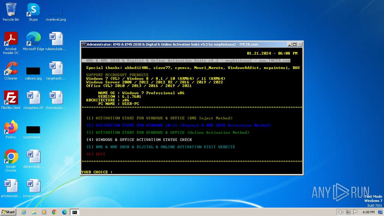Image resolution: width=384 pixels, height=216 pixels.
Task: Select the articlesociet document icon
Action: (11, 188)
